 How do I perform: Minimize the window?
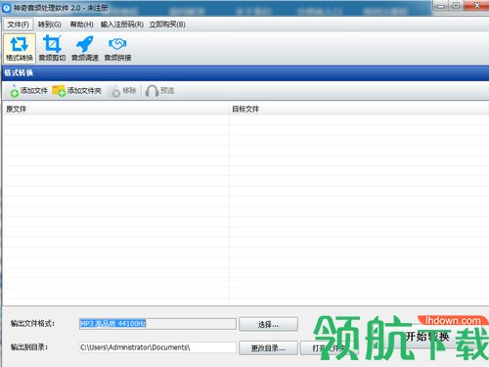click(440, 6)
